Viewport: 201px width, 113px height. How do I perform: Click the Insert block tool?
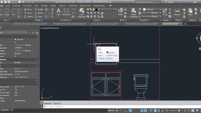120,12
